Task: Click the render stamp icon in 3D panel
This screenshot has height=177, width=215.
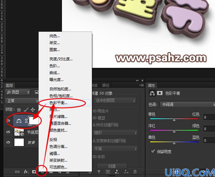Action: (x=117, y=171)
